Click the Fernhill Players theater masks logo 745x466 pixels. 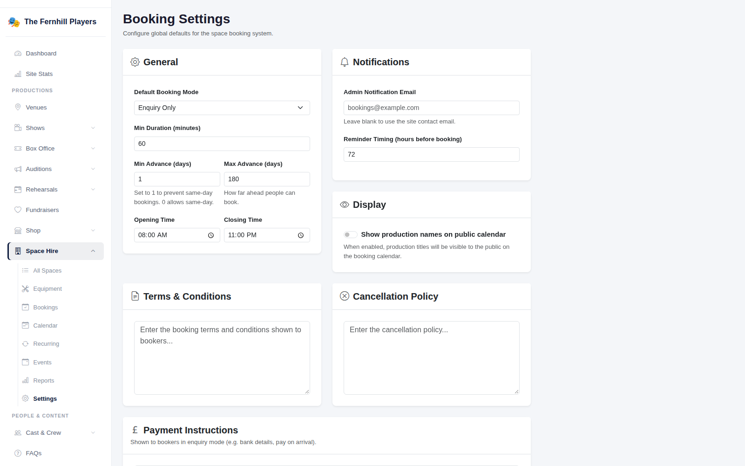[14, 22]
